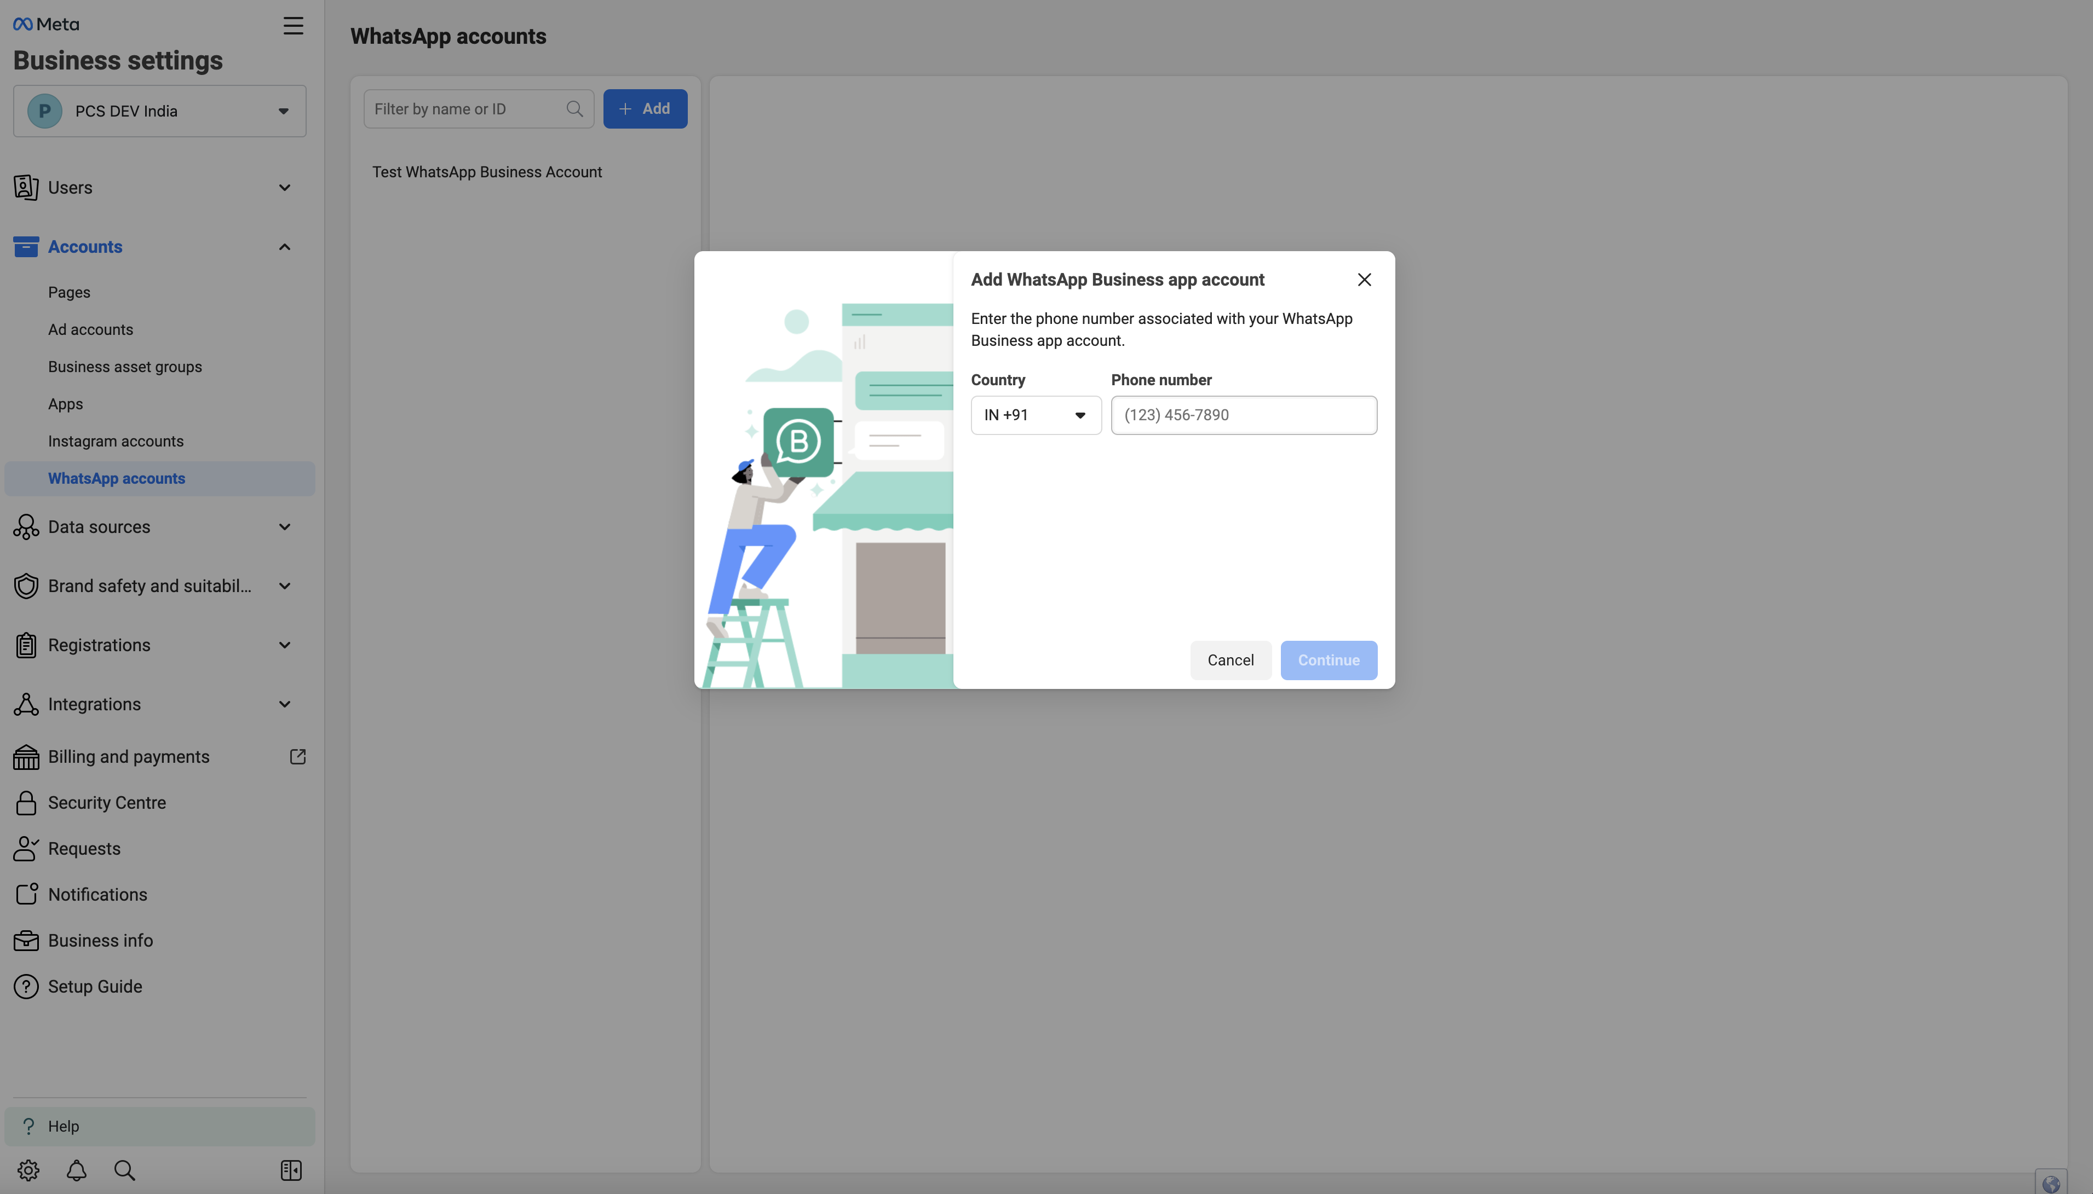Click the Cancel button in dialog
The width and height of the screenshot is (2093, 1194).
pos(1230,660)
